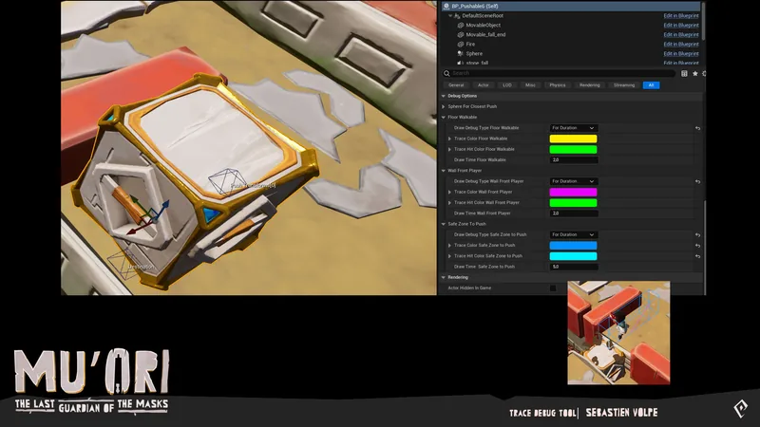The width and height of the screenshot is (760, 427).
Task: Open Edit in Blueprint for Fire
Action: [681, 44]
